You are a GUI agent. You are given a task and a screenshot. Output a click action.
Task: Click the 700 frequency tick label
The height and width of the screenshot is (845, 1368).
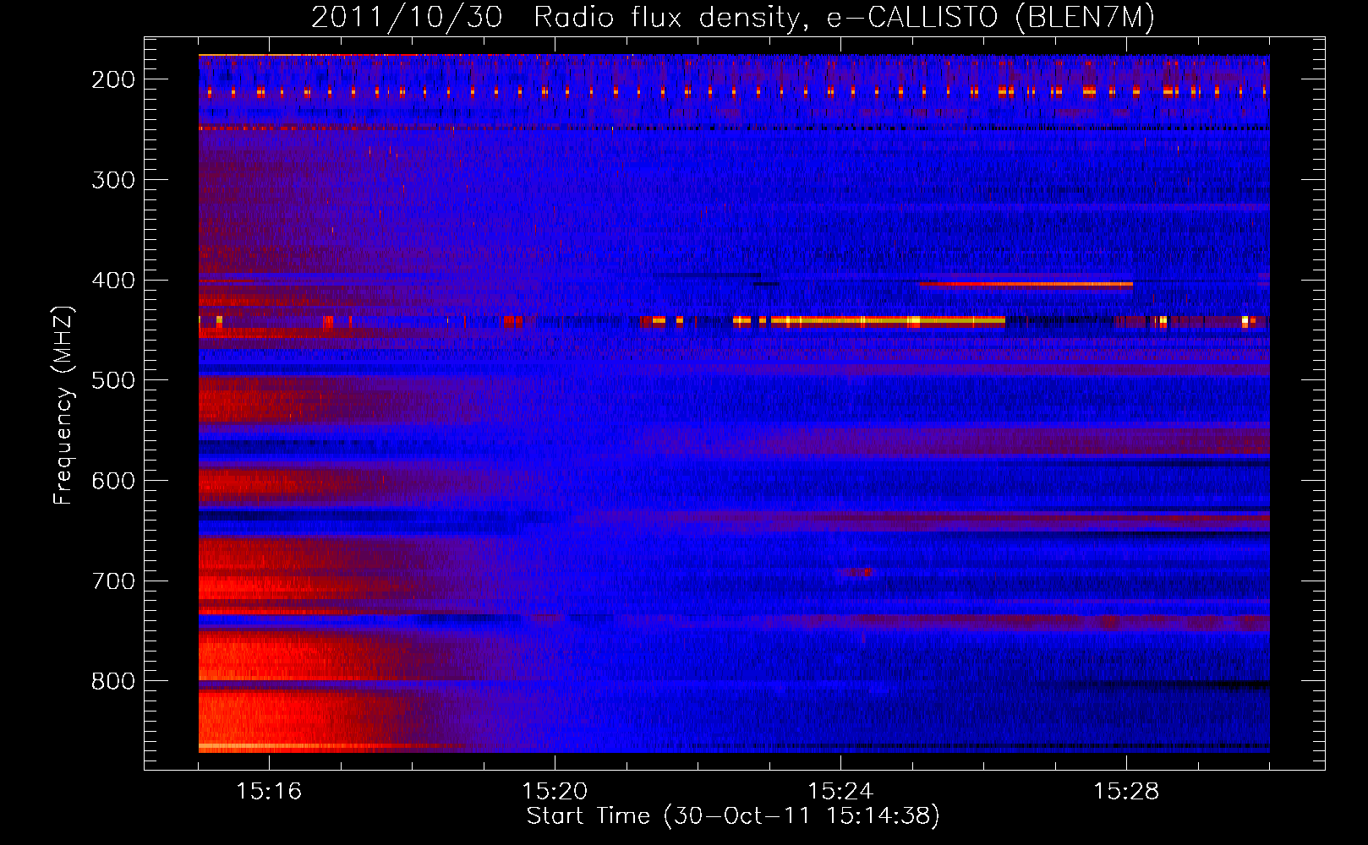point(112,581)
